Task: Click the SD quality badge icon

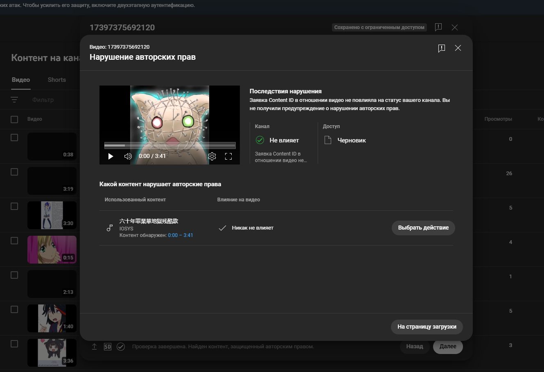Action: point(107,347)
